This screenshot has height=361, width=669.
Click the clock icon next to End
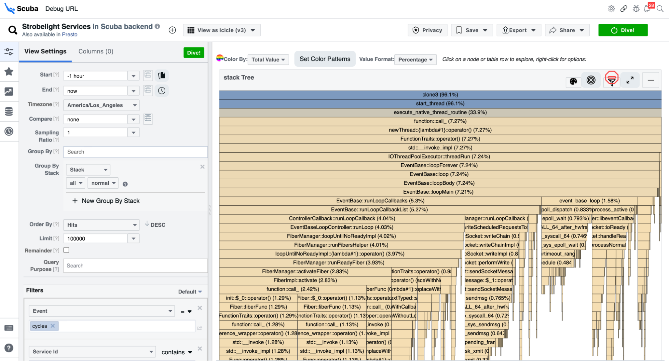pyautogui.click(x=162, y=91)
